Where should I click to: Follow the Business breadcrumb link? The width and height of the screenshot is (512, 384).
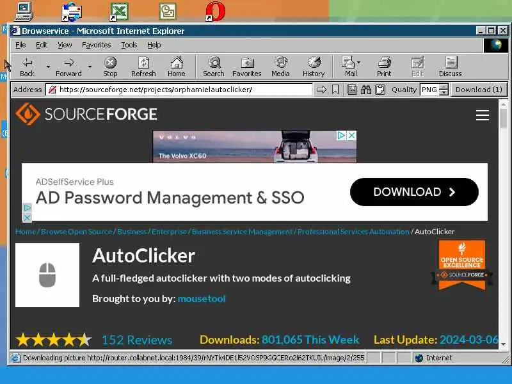[132, 232]
